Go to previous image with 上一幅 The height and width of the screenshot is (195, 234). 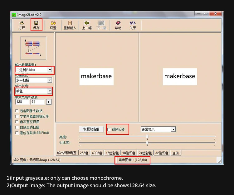[86, 25]
